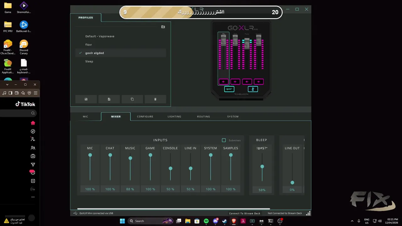The width and height of the screenshot is (402, 226).
Task: Click the Mic fader on the device image
Action: 224,40
